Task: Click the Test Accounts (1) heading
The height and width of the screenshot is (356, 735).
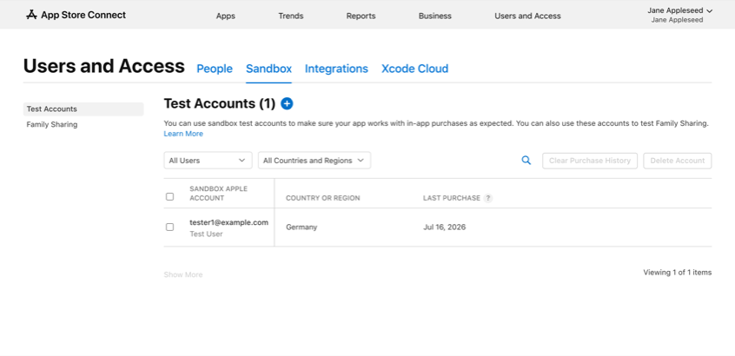Action: point(220,103)
